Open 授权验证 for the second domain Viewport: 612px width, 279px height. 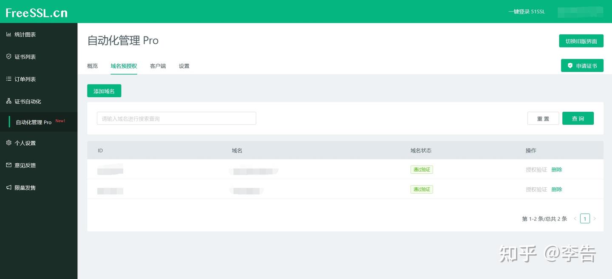[535, 189]
